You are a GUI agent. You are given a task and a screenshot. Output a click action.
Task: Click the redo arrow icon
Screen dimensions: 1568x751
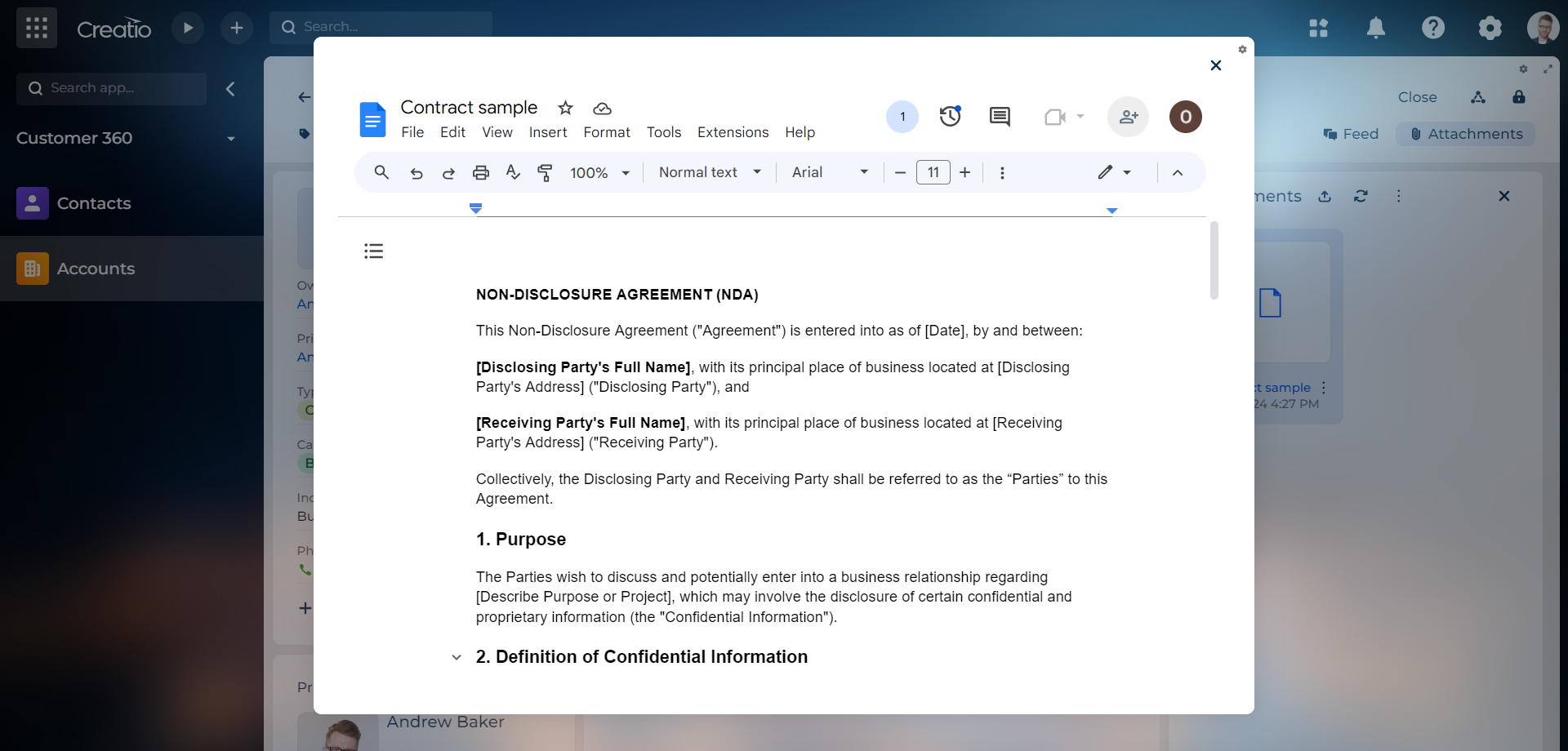448,172
